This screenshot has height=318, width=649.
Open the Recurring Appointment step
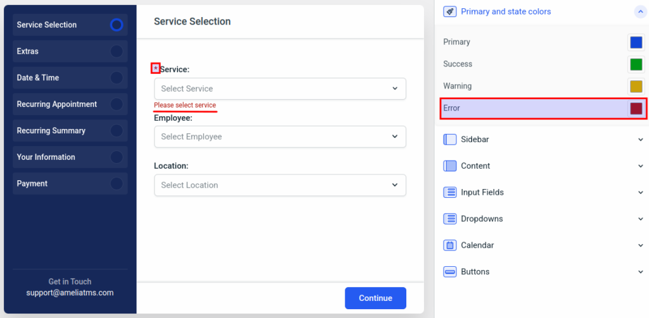[70, 104]
